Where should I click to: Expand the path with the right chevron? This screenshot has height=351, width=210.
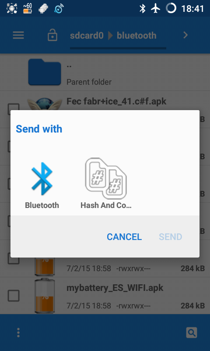(x=185, y=35)
